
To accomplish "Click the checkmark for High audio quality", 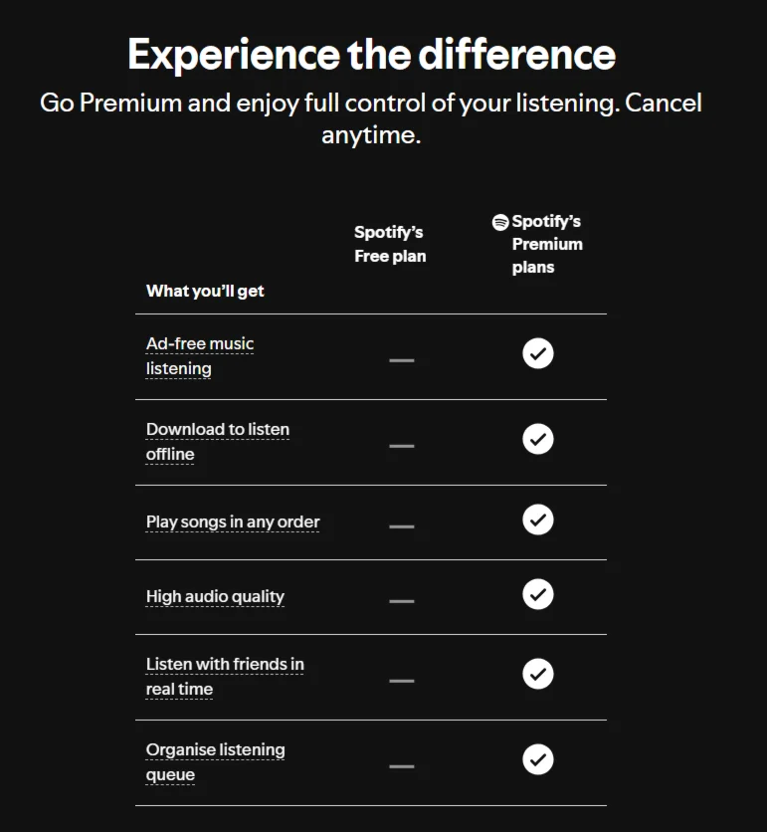I will (x=538, y=594).
